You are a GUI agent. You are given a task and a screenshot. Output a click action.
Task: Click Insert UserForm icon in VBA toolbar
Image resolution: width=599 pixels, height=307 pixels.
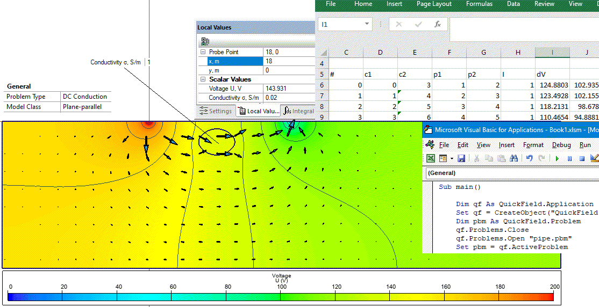click(x=443, y=158)
